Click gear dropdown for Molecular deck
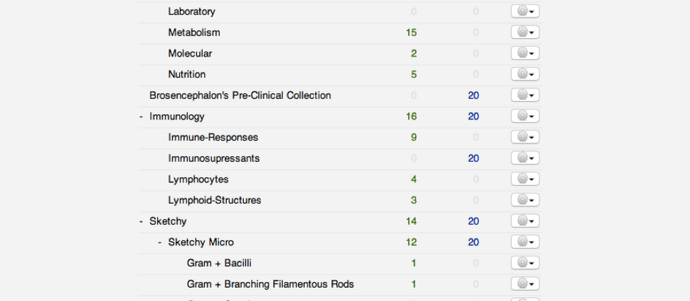This screenshot has width=690, height=301. [525, 53]
